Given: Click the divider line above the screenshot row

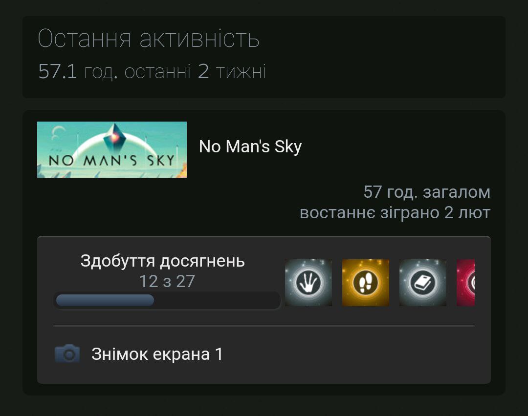Looking at the screenshot, I should 264,326.
